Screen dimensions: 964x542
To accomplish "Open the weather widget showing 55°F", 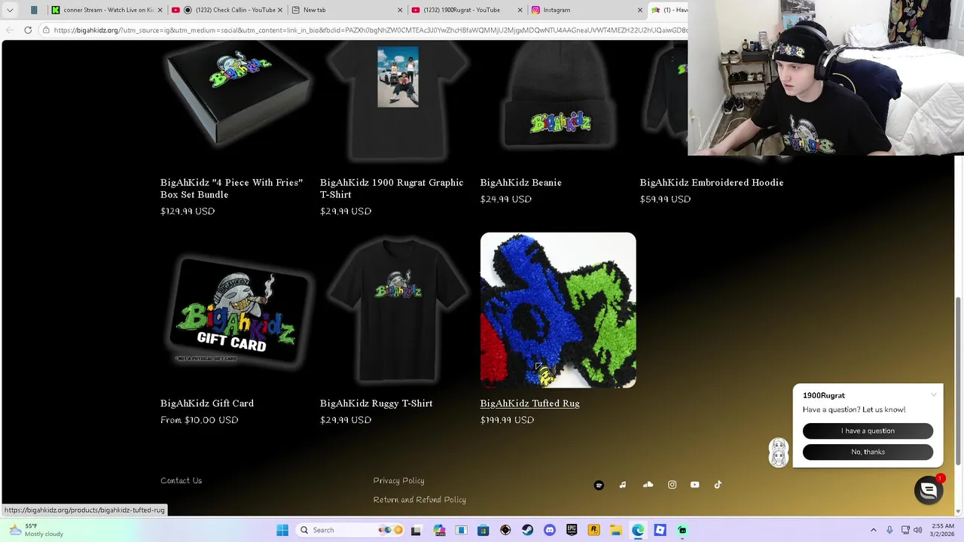I will click(x=35, y=530).
